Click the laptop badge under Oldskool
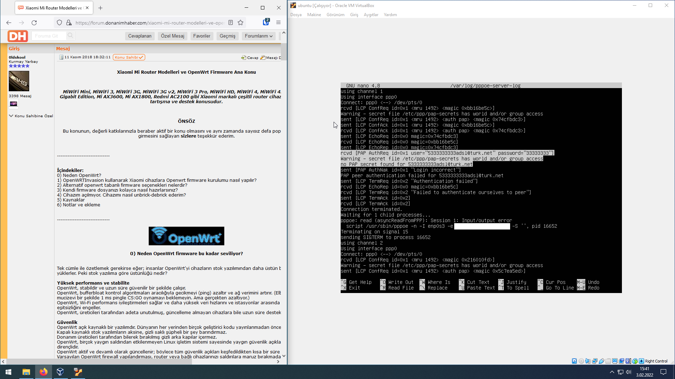This screenshot has height=379, width=675. pyautogui.click(x=13, y=104)
